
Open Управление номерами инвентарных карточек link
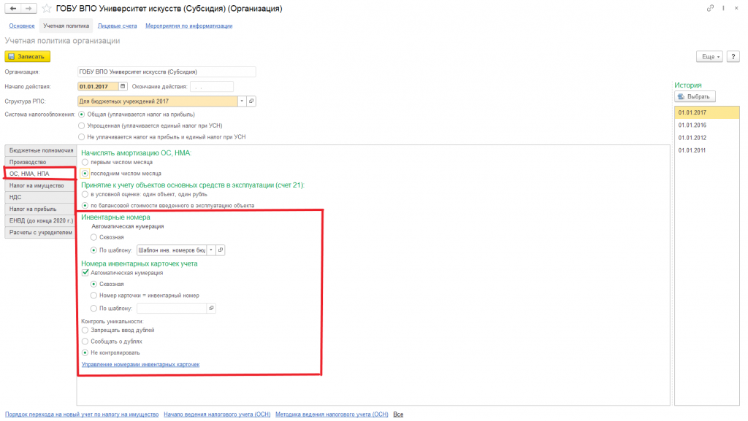pos(140,364)
